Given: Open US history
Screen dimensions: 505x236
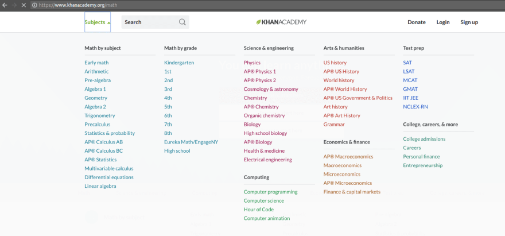Looking at the screenshot, I should pos(335,63).
